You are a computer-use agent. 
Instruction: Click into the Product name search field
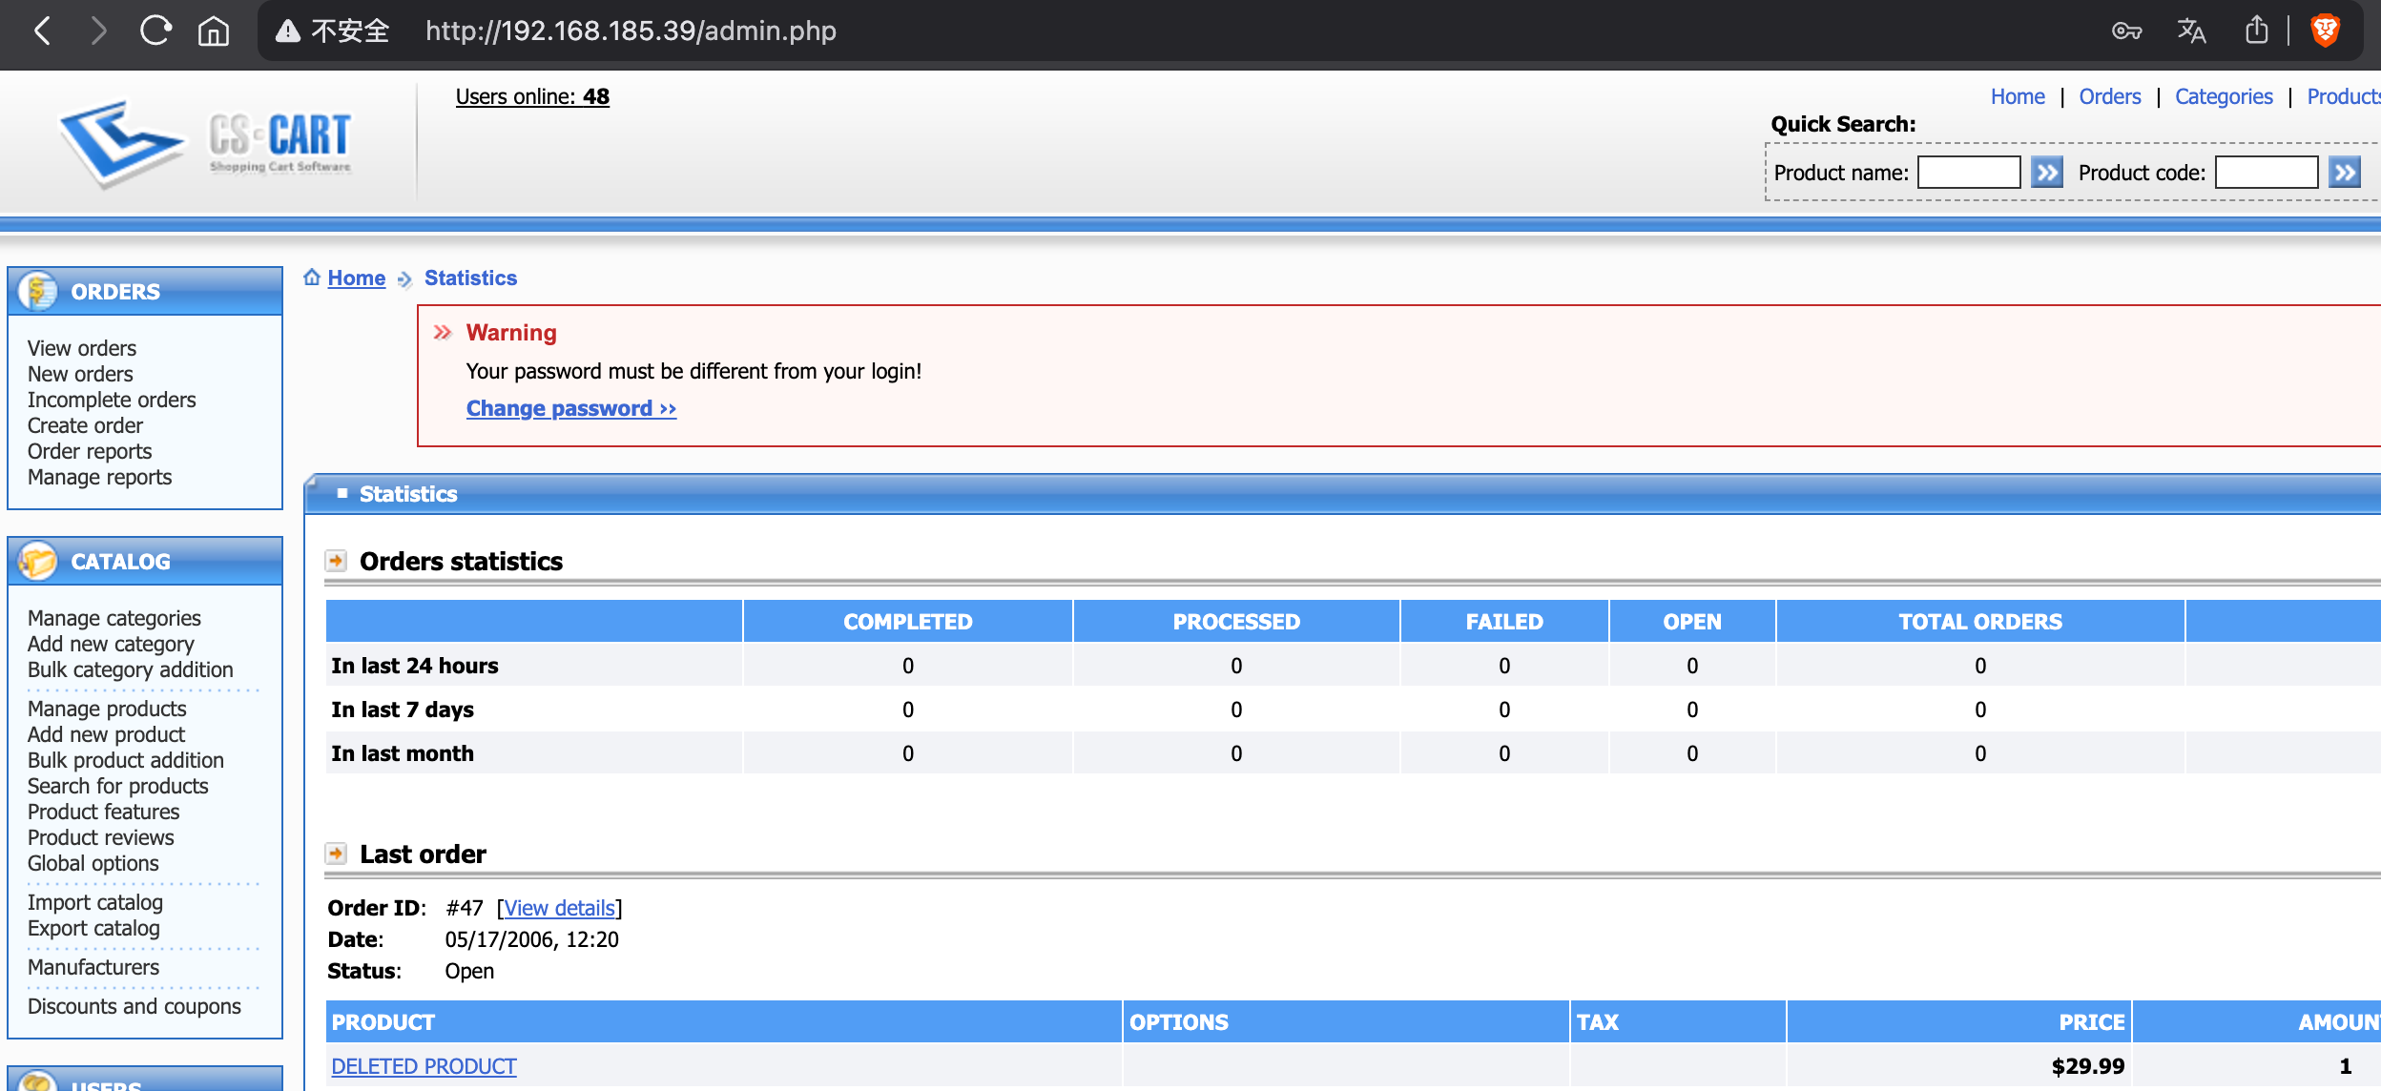pos(1968,173)
